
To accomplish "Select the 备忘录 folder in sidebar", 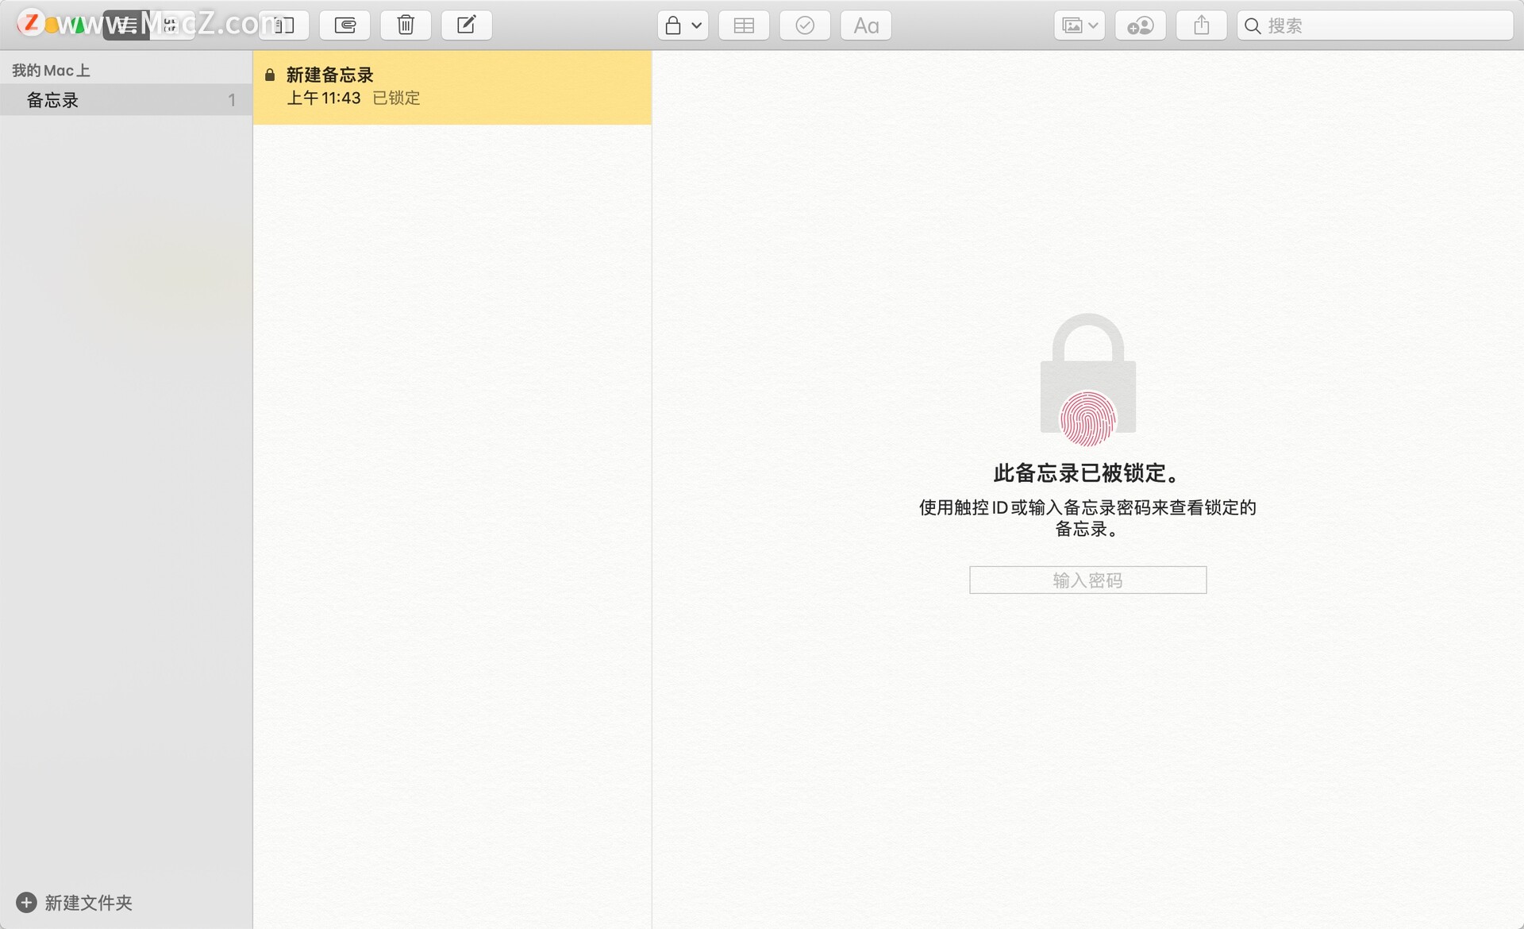I will (x=126, y=100).
